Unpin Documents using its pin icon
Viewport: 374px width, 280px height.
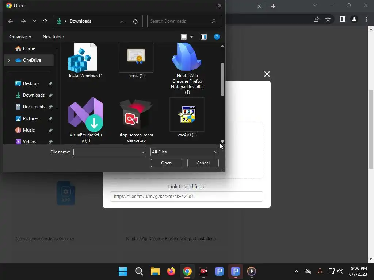pos(50,107)
